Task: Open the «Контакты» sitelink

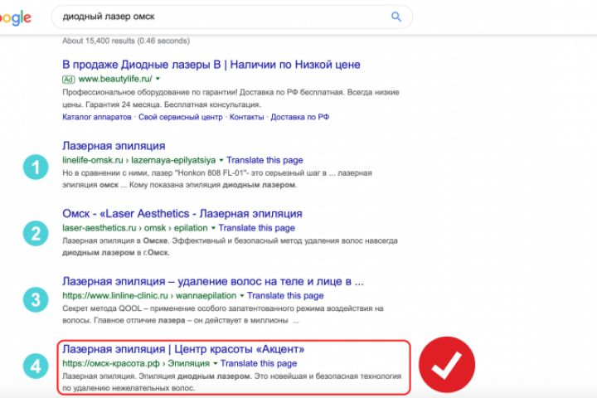Action: [x=246, y=118]
